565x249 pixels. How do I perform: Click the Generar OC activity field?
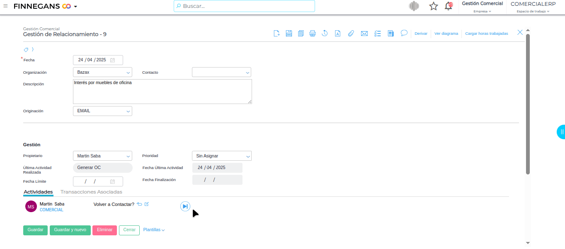click(x=103, y=168)
